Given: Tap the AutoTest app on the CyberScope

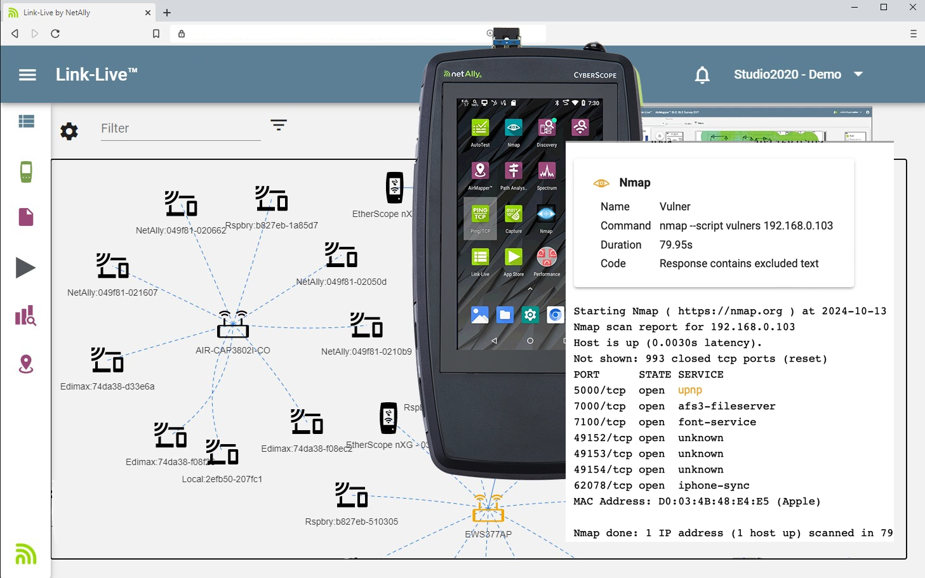Looking at the screenshot, I should [480, 128].
